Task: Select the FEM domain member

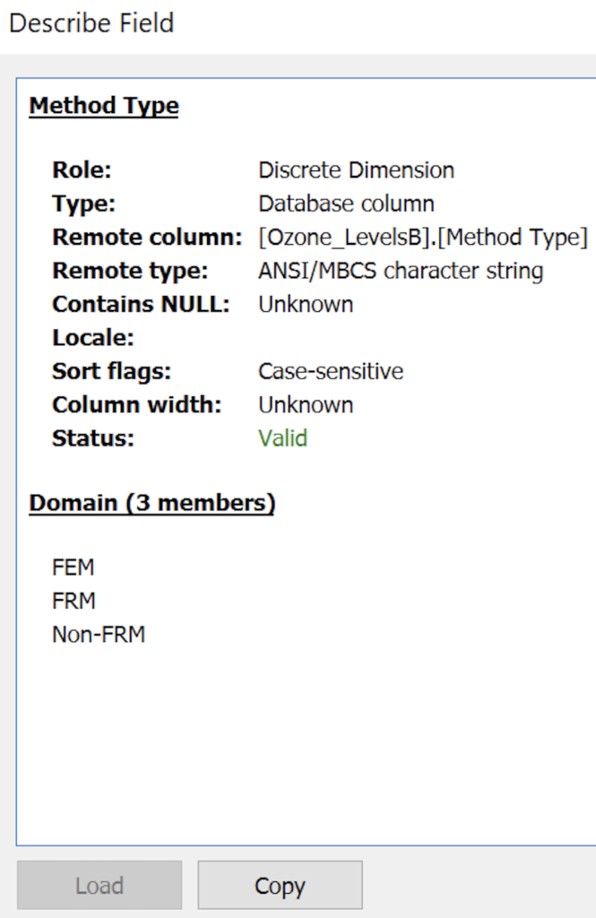Action: click(73, 567)
